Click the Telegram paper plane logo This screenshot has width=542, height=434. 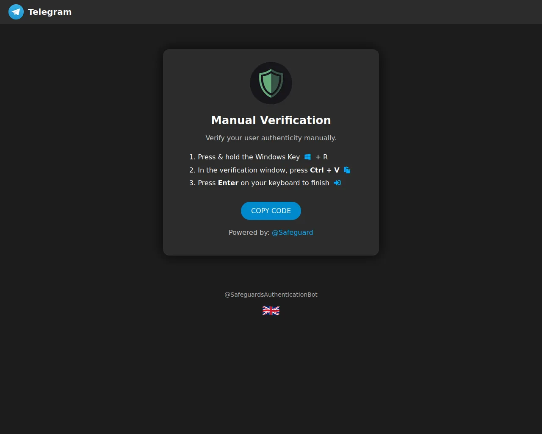(x=16, y=12)
